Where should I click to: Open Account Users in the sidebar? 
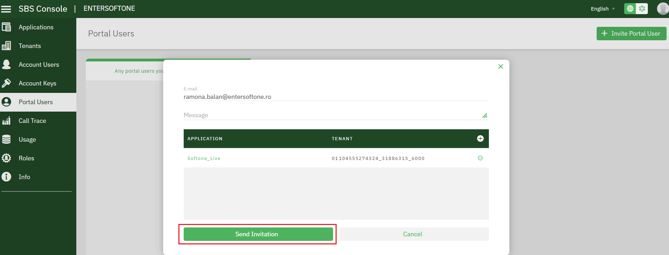[38, 65]
